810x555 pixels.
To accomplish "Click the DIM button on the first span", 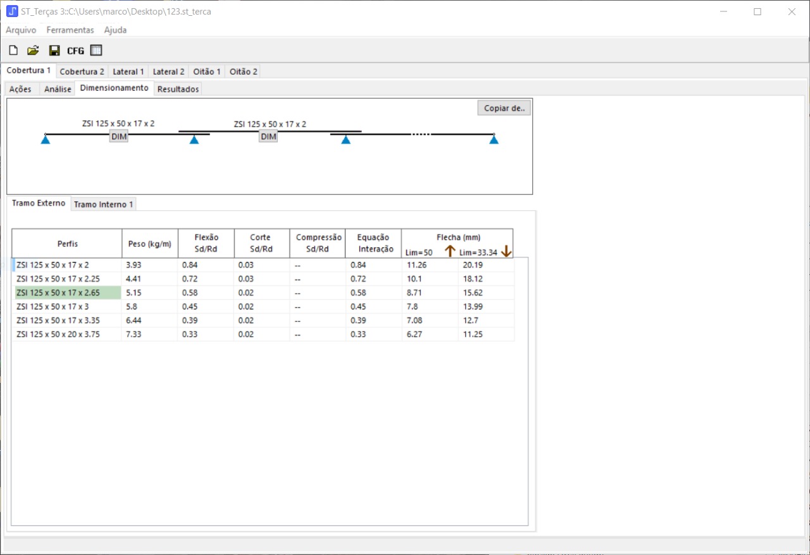I will [118, 137].
